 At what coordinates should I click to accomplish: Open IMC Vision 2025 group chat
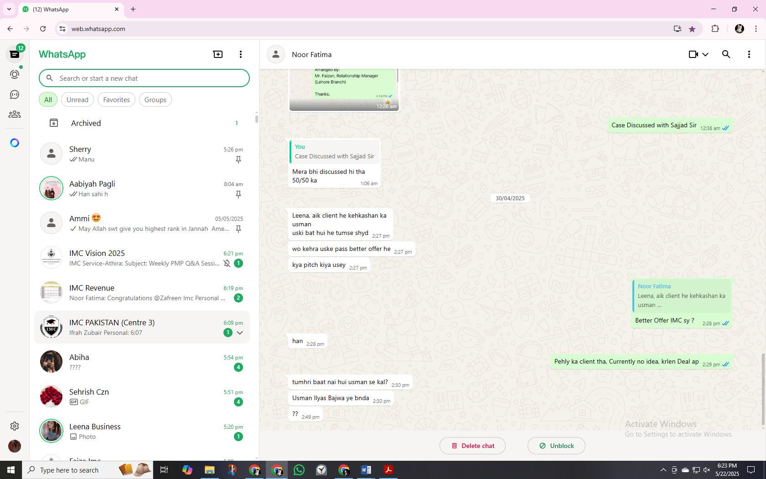(142, 258)
